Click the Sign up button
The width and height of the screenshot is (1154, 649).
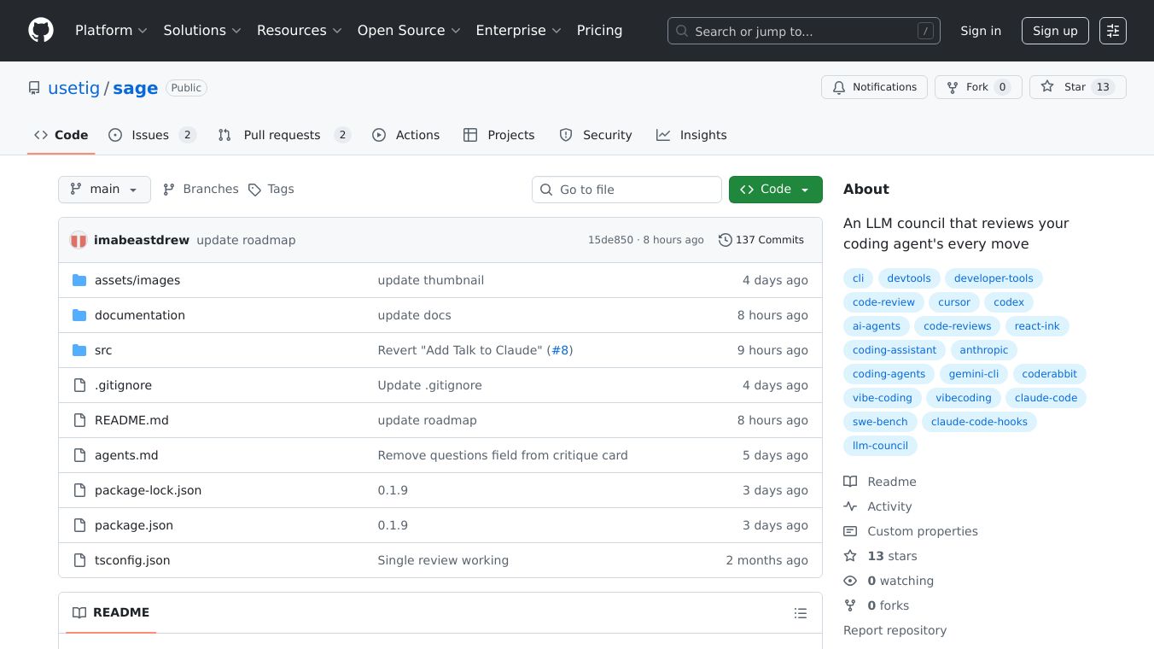(x=1055, y=31)
